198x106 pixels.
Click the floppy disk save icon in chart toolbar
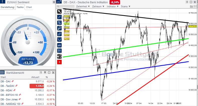pos(195,6)
